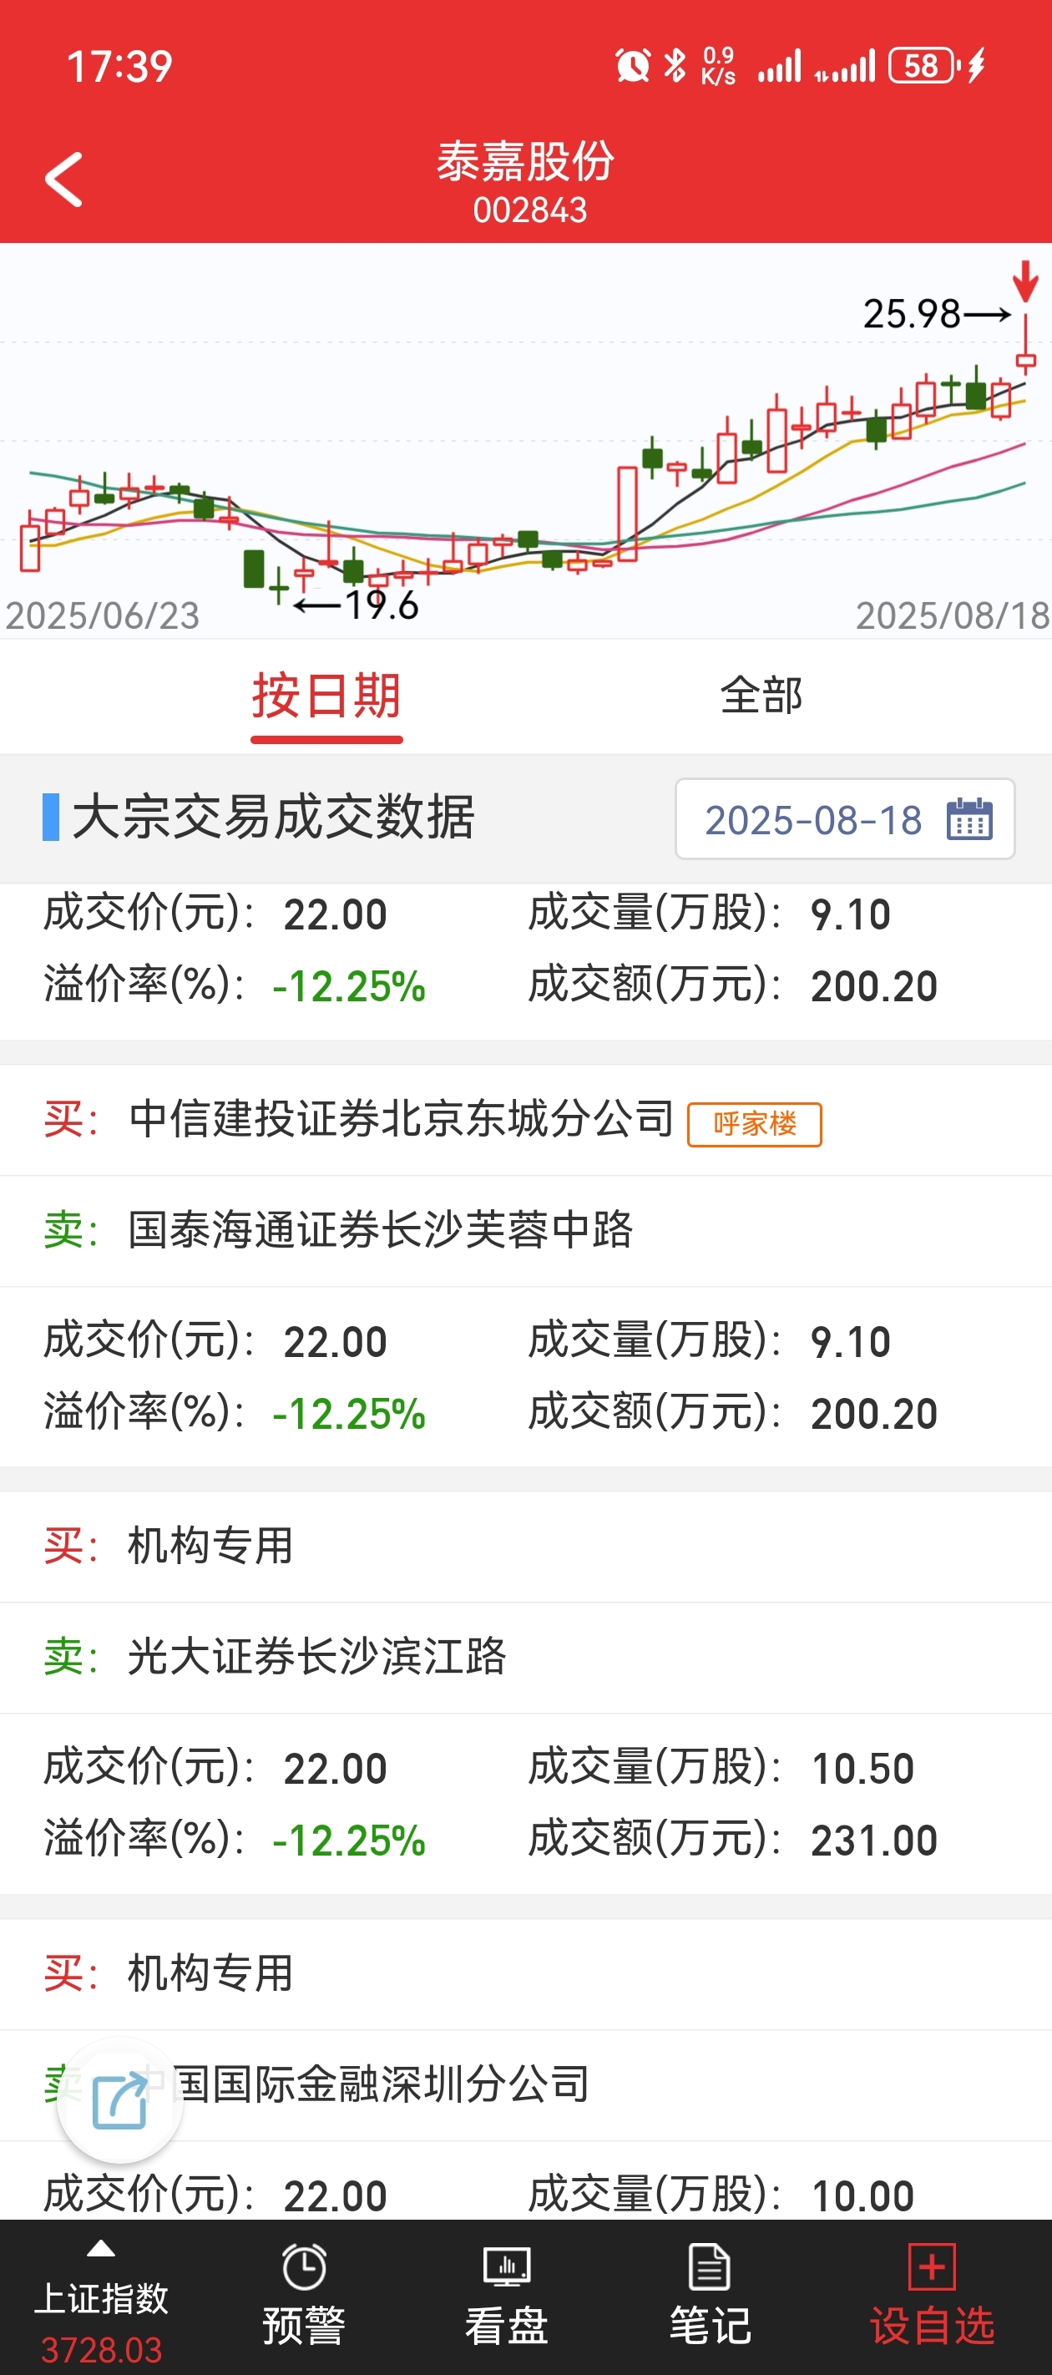This screenshot has width=1052, height=2375.
Task: Tap the 呼家楼 tag label
Action: pos(754,1124)
